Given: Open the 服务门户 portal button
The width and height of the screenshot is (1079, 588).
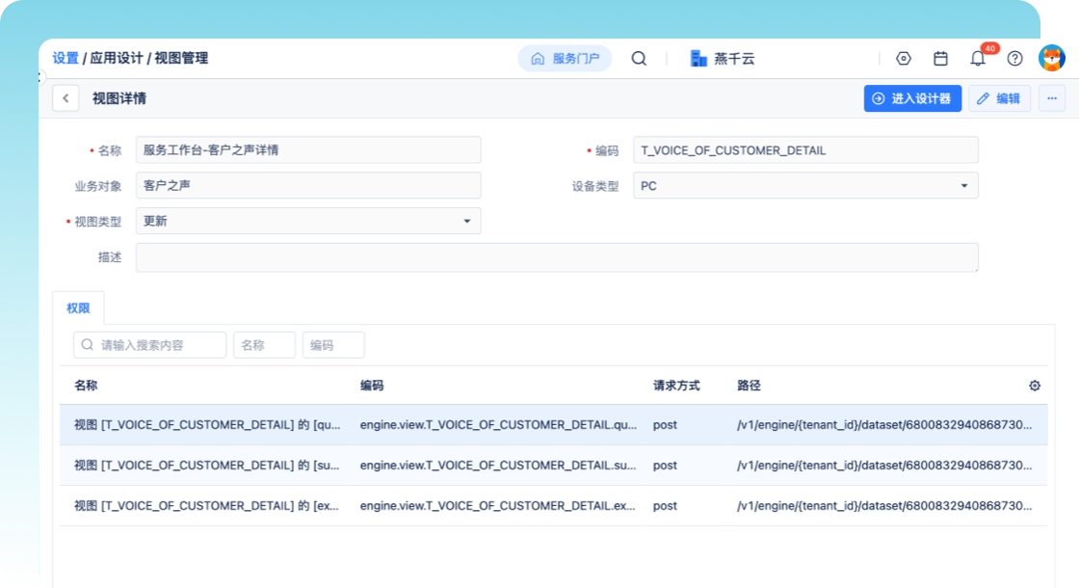Looking at the screenshot, I should [x=565, y=59].
